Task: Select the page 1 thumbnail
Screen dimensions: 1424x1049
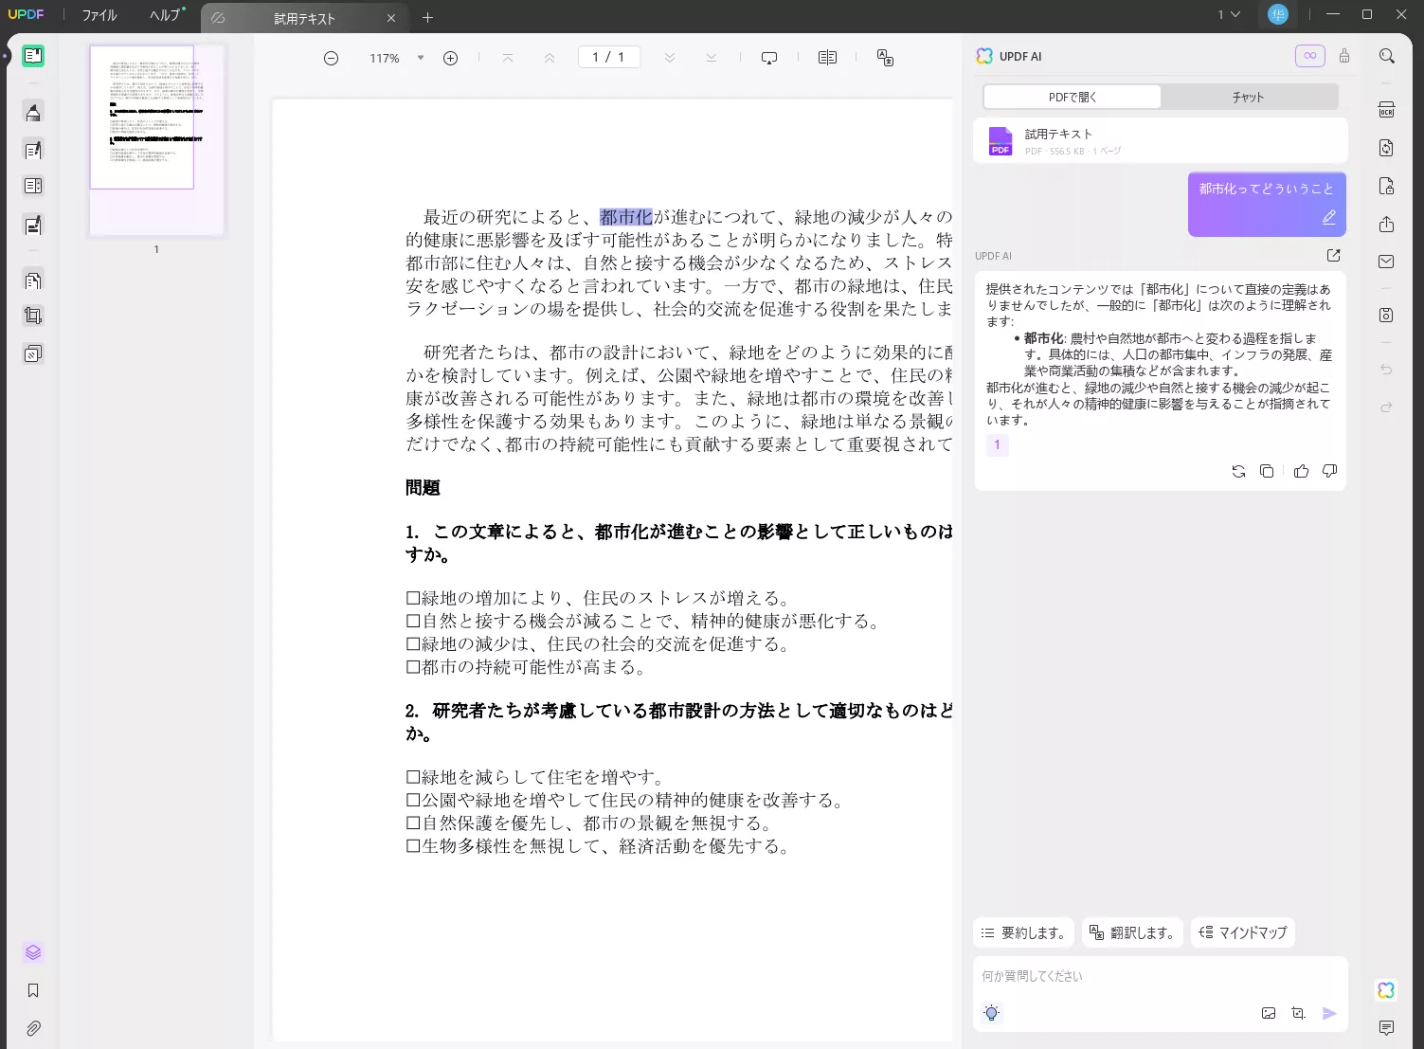Action: [x=142, y=118]
